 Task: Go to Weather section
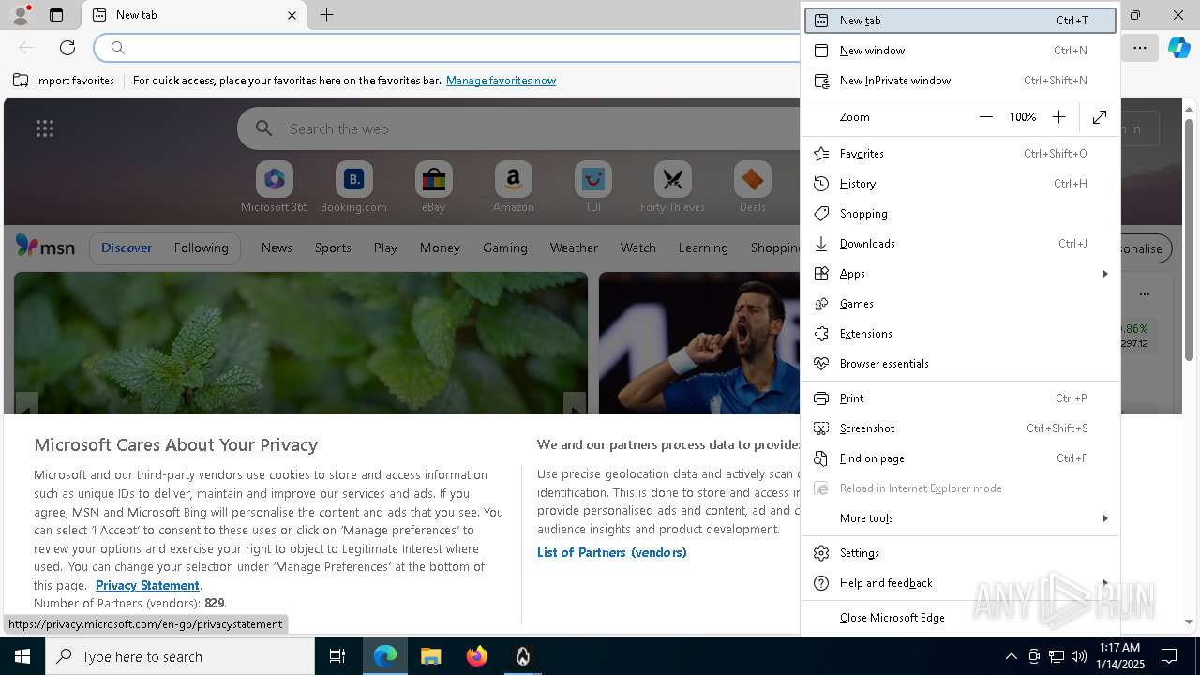[574, 247]
